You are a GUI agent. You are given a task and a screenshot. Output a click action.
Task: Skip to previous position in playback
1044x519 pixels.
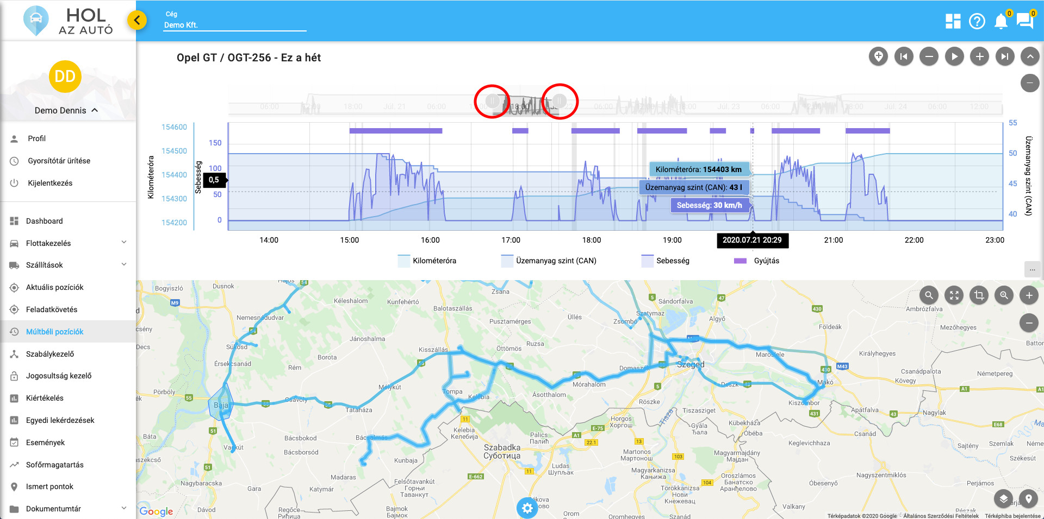click(x=904, y=56)
